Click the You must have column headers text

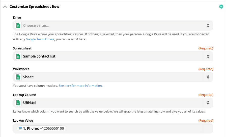[35, 86]
